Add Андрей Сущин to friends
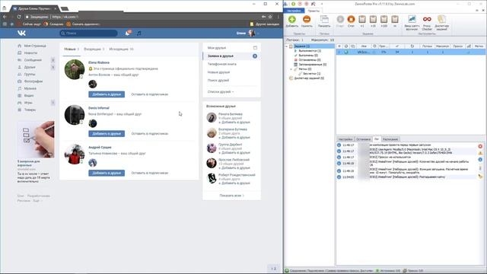Screen dimensions: 487x274 (107, 173)
